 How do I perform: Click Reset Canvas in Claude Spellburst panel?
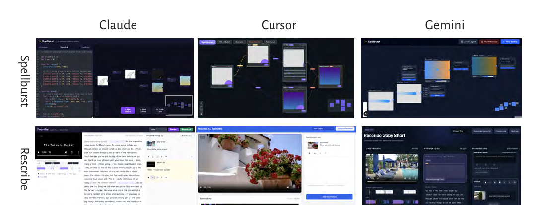tap(142, 110)
